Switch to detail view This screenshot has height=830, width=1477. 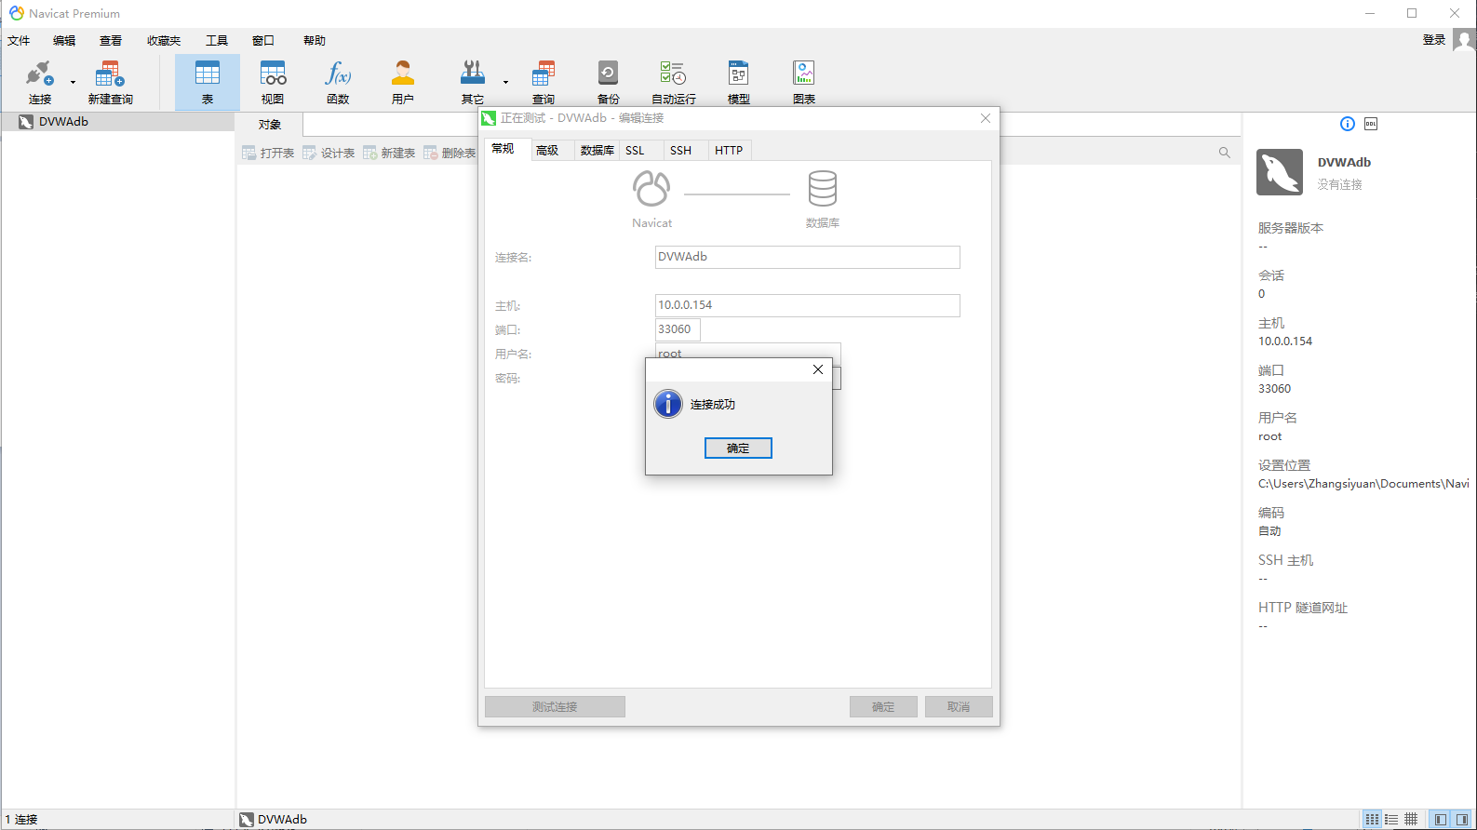(x=1411, y=820)
